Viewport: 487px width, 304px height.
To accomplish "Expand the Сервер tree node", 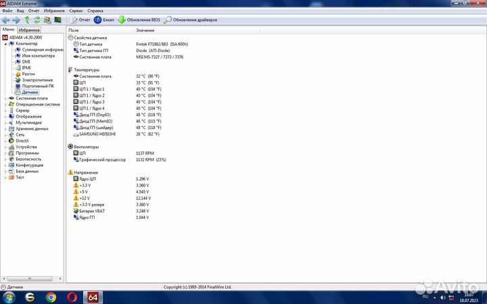I will pos(5,110).
